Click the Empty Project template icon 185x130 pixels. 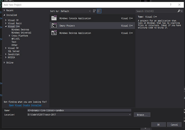click(54, 25)
